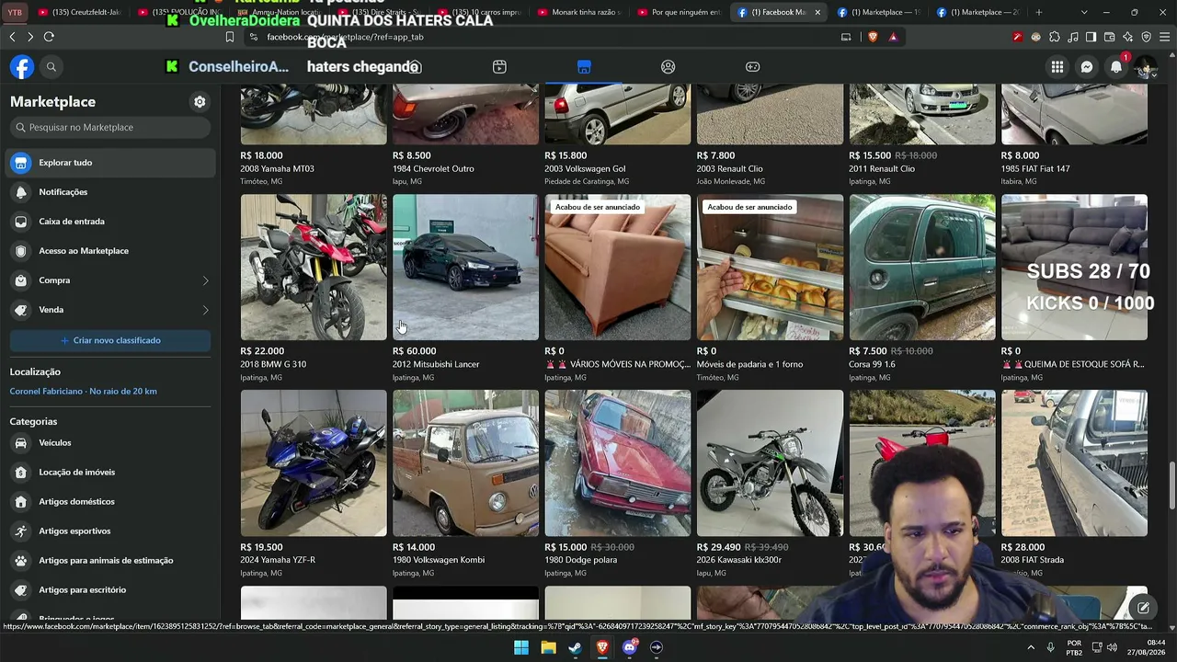
Task: Open the tab search dropdown arrow
Action: click(x=1084, y=12)
